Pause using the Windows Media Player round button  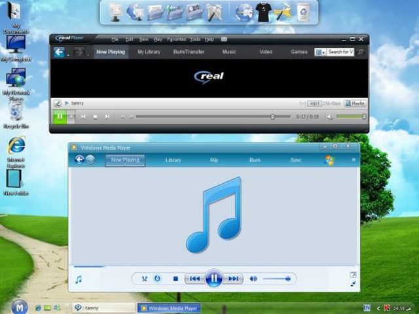(214, 279)
